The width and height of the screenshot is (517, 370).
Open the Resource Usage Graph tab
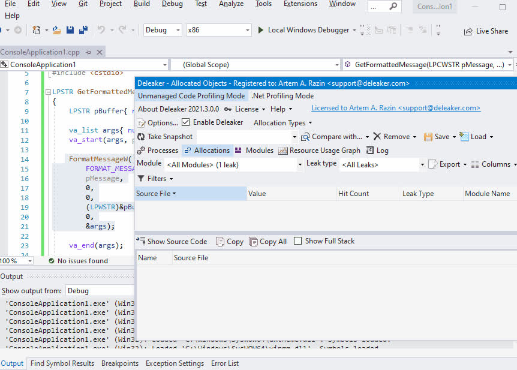(320, 151)
